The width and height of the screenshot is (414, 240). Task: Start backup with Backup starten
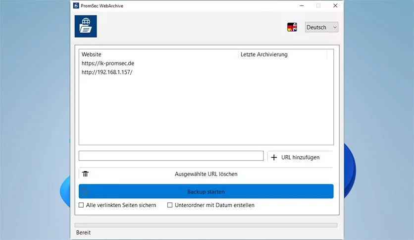[206, 191]
